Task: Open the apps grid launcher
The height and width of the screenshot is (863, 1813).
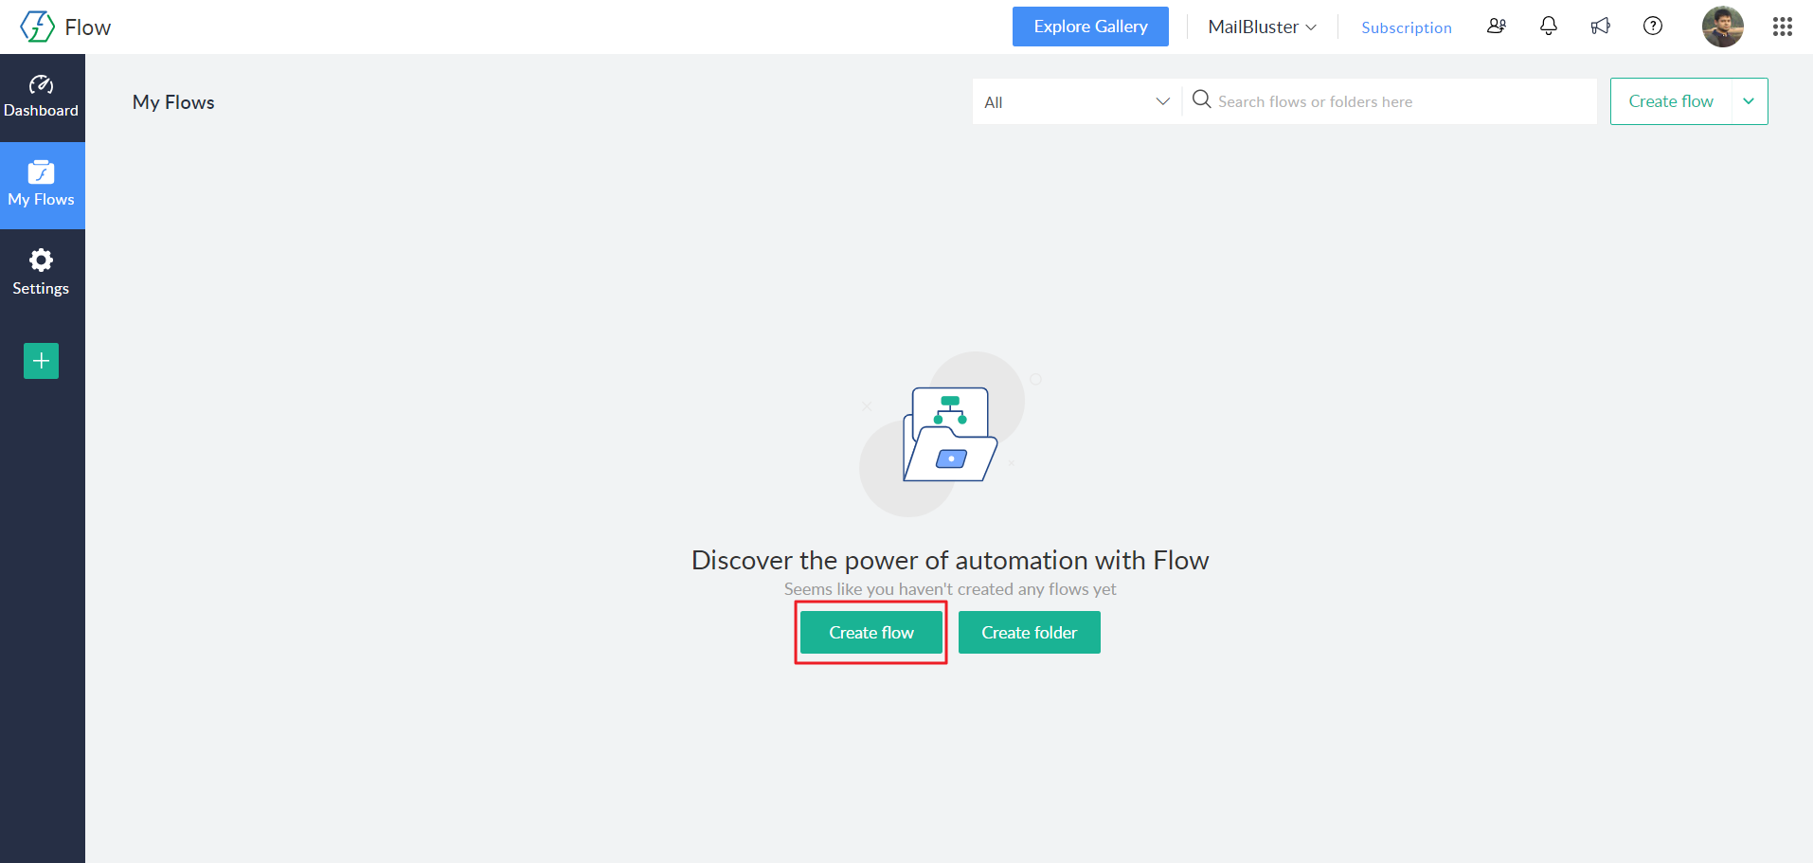Action: pos(1782,27)
